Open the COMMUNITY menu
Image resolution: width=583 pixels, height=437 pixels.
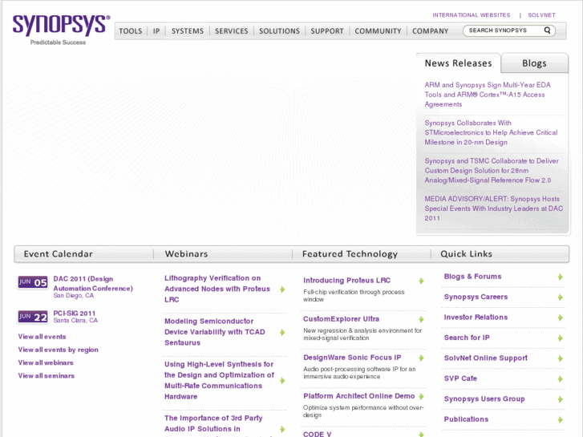(x=378, y=30)
